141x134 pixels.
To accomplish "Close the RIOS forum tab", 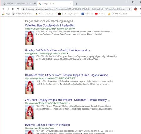I will click(35, 4).
